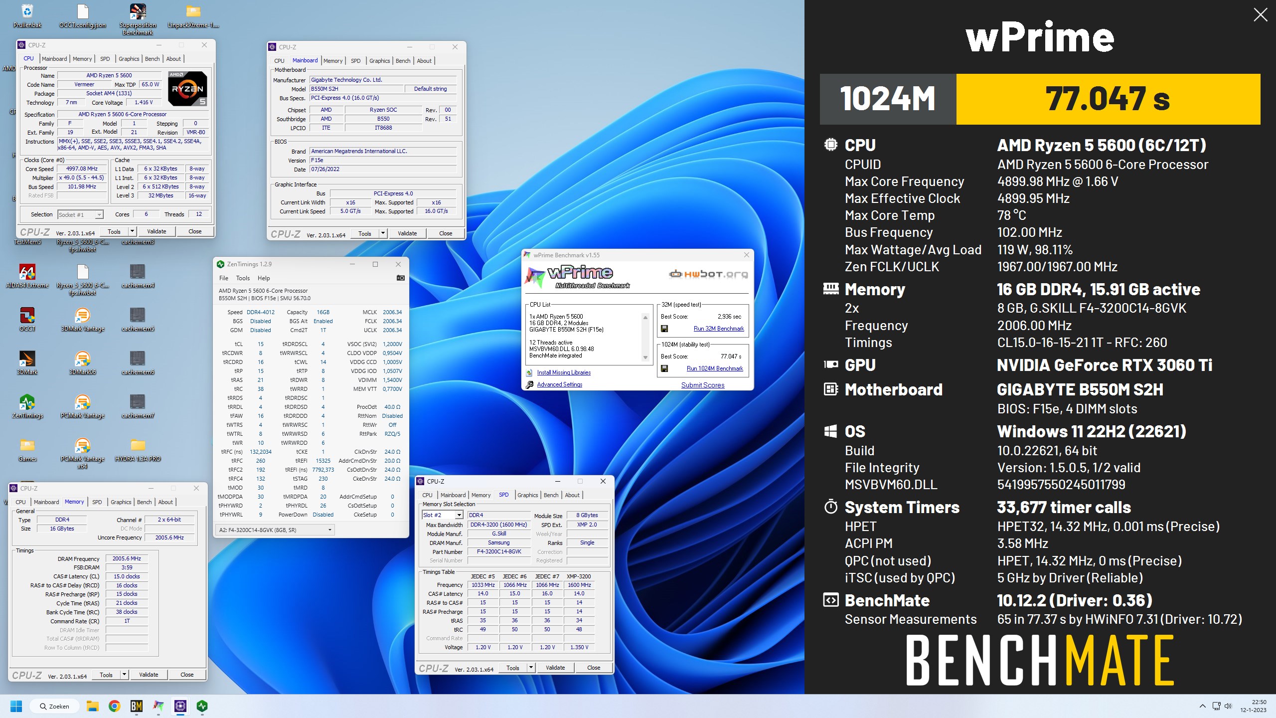Take a ZenTimings screenshot with camera icon
The height and width of the screenshot is (718, 1276).
point(400,278)
